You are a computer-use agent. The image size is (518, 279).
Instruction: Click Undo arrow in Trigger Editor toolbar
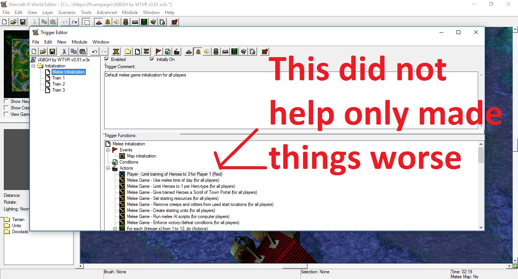point(95,51)
